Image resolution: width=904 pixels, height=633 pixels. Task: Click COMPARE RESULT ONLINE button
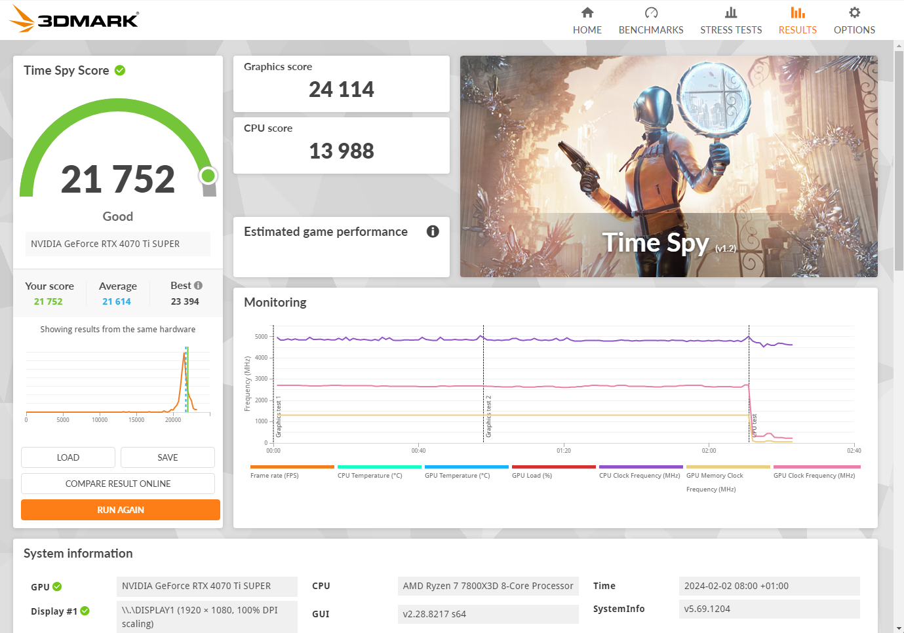click(118, 484)
